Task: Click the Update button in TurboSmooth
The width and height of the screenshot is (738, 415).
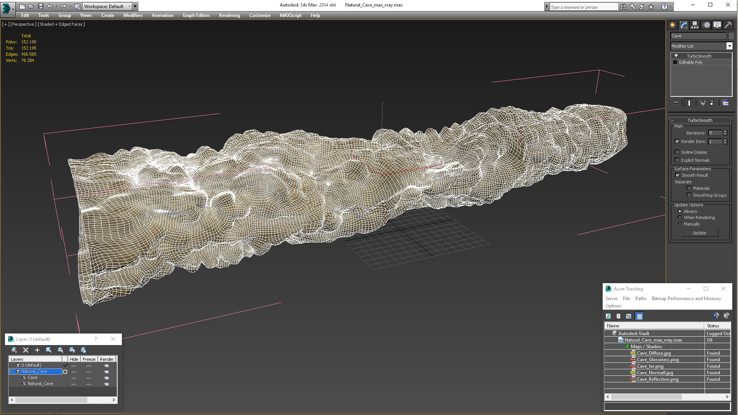Action: click(x=700, y=233)
